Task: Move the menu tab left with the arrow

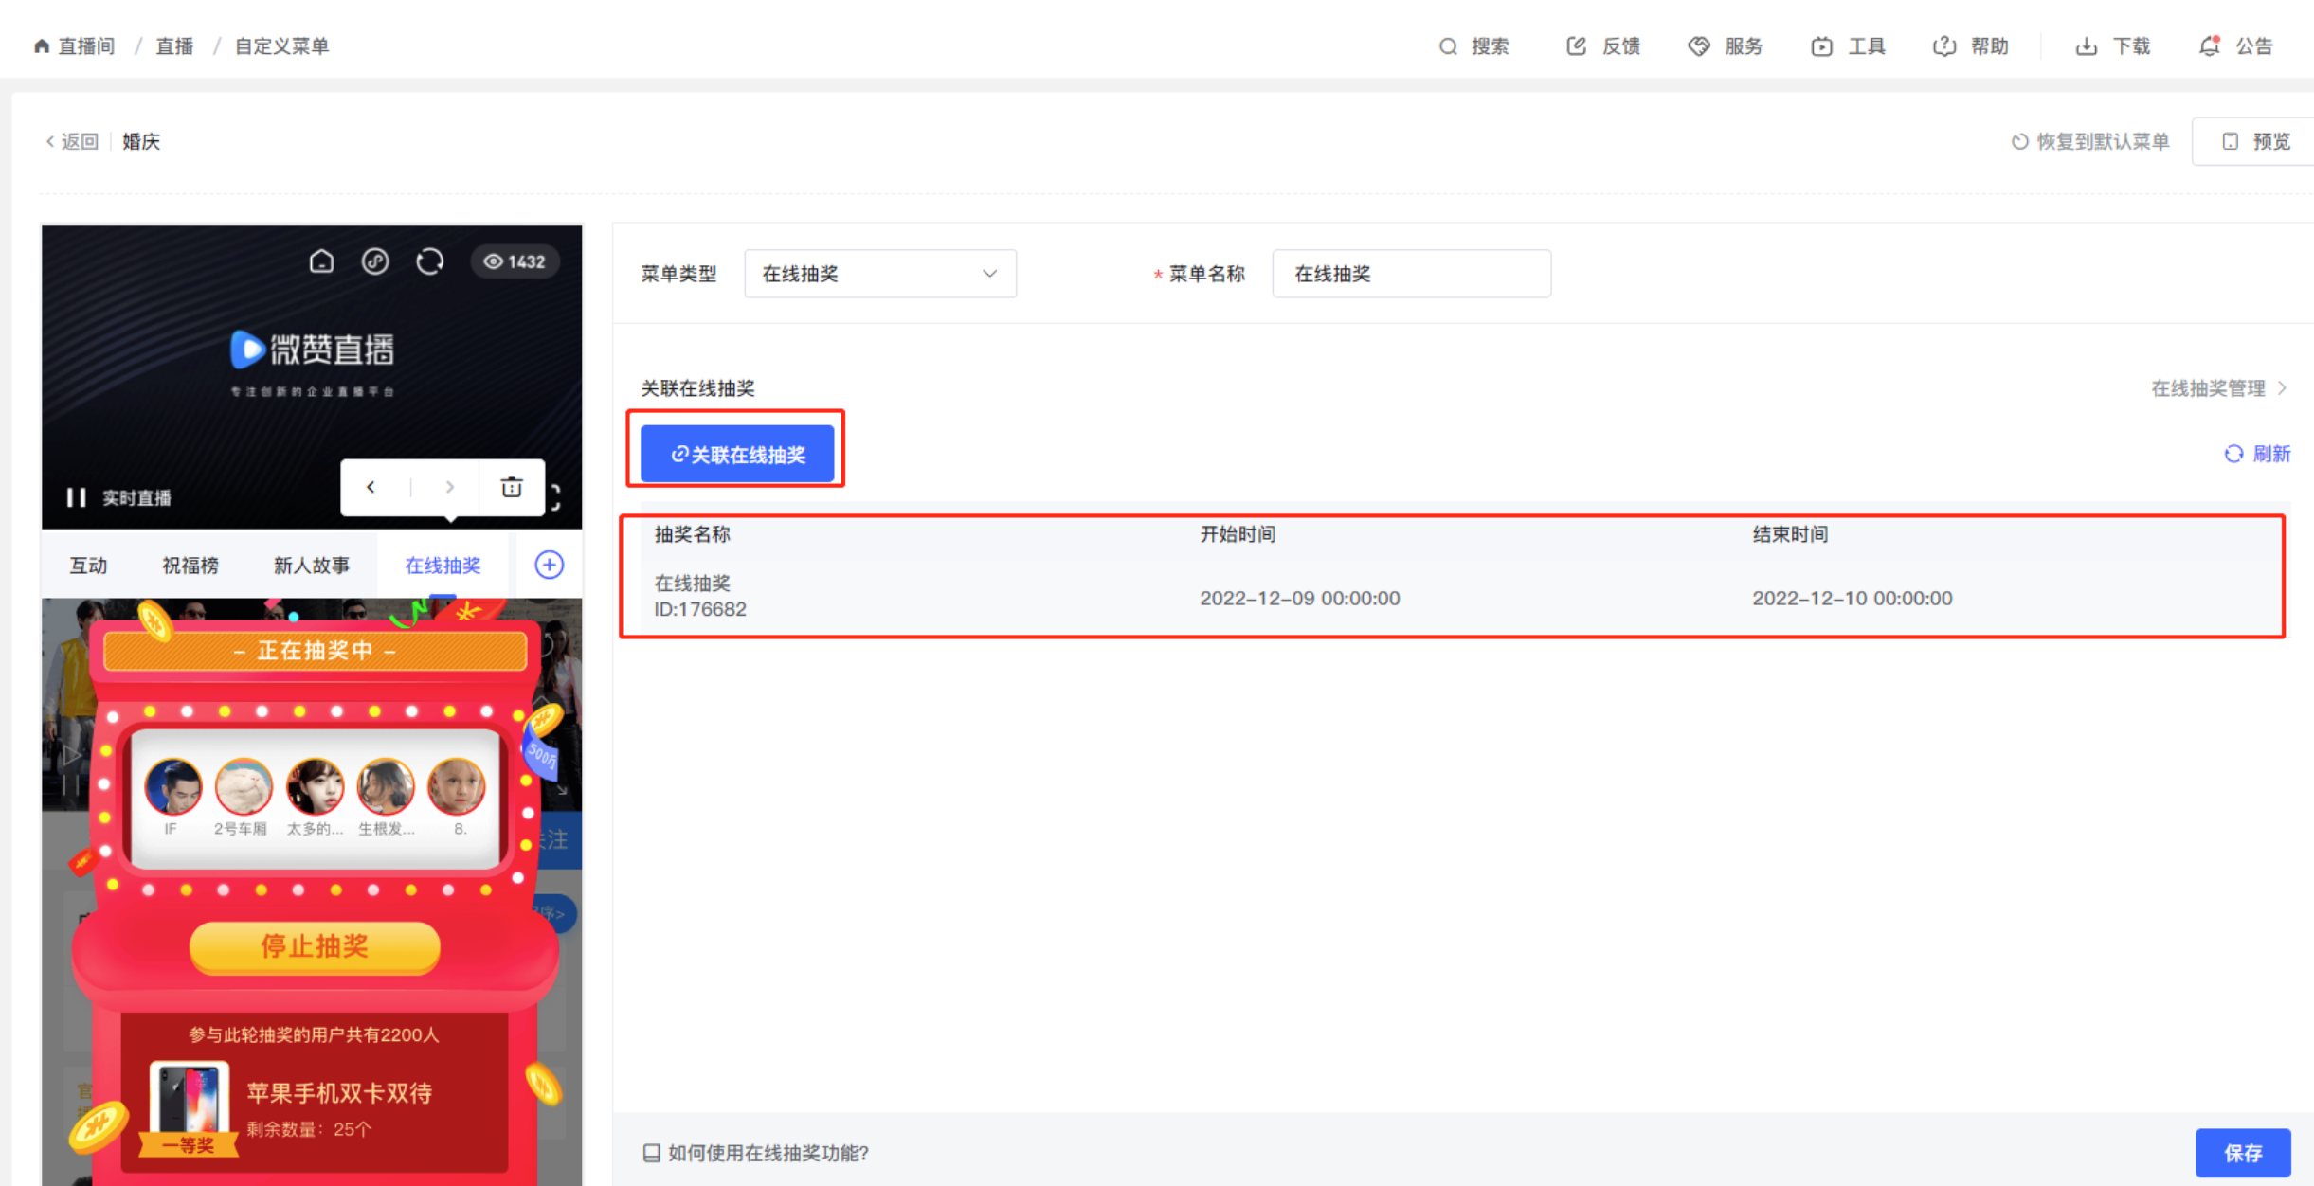Action: (x=371, y=487)
